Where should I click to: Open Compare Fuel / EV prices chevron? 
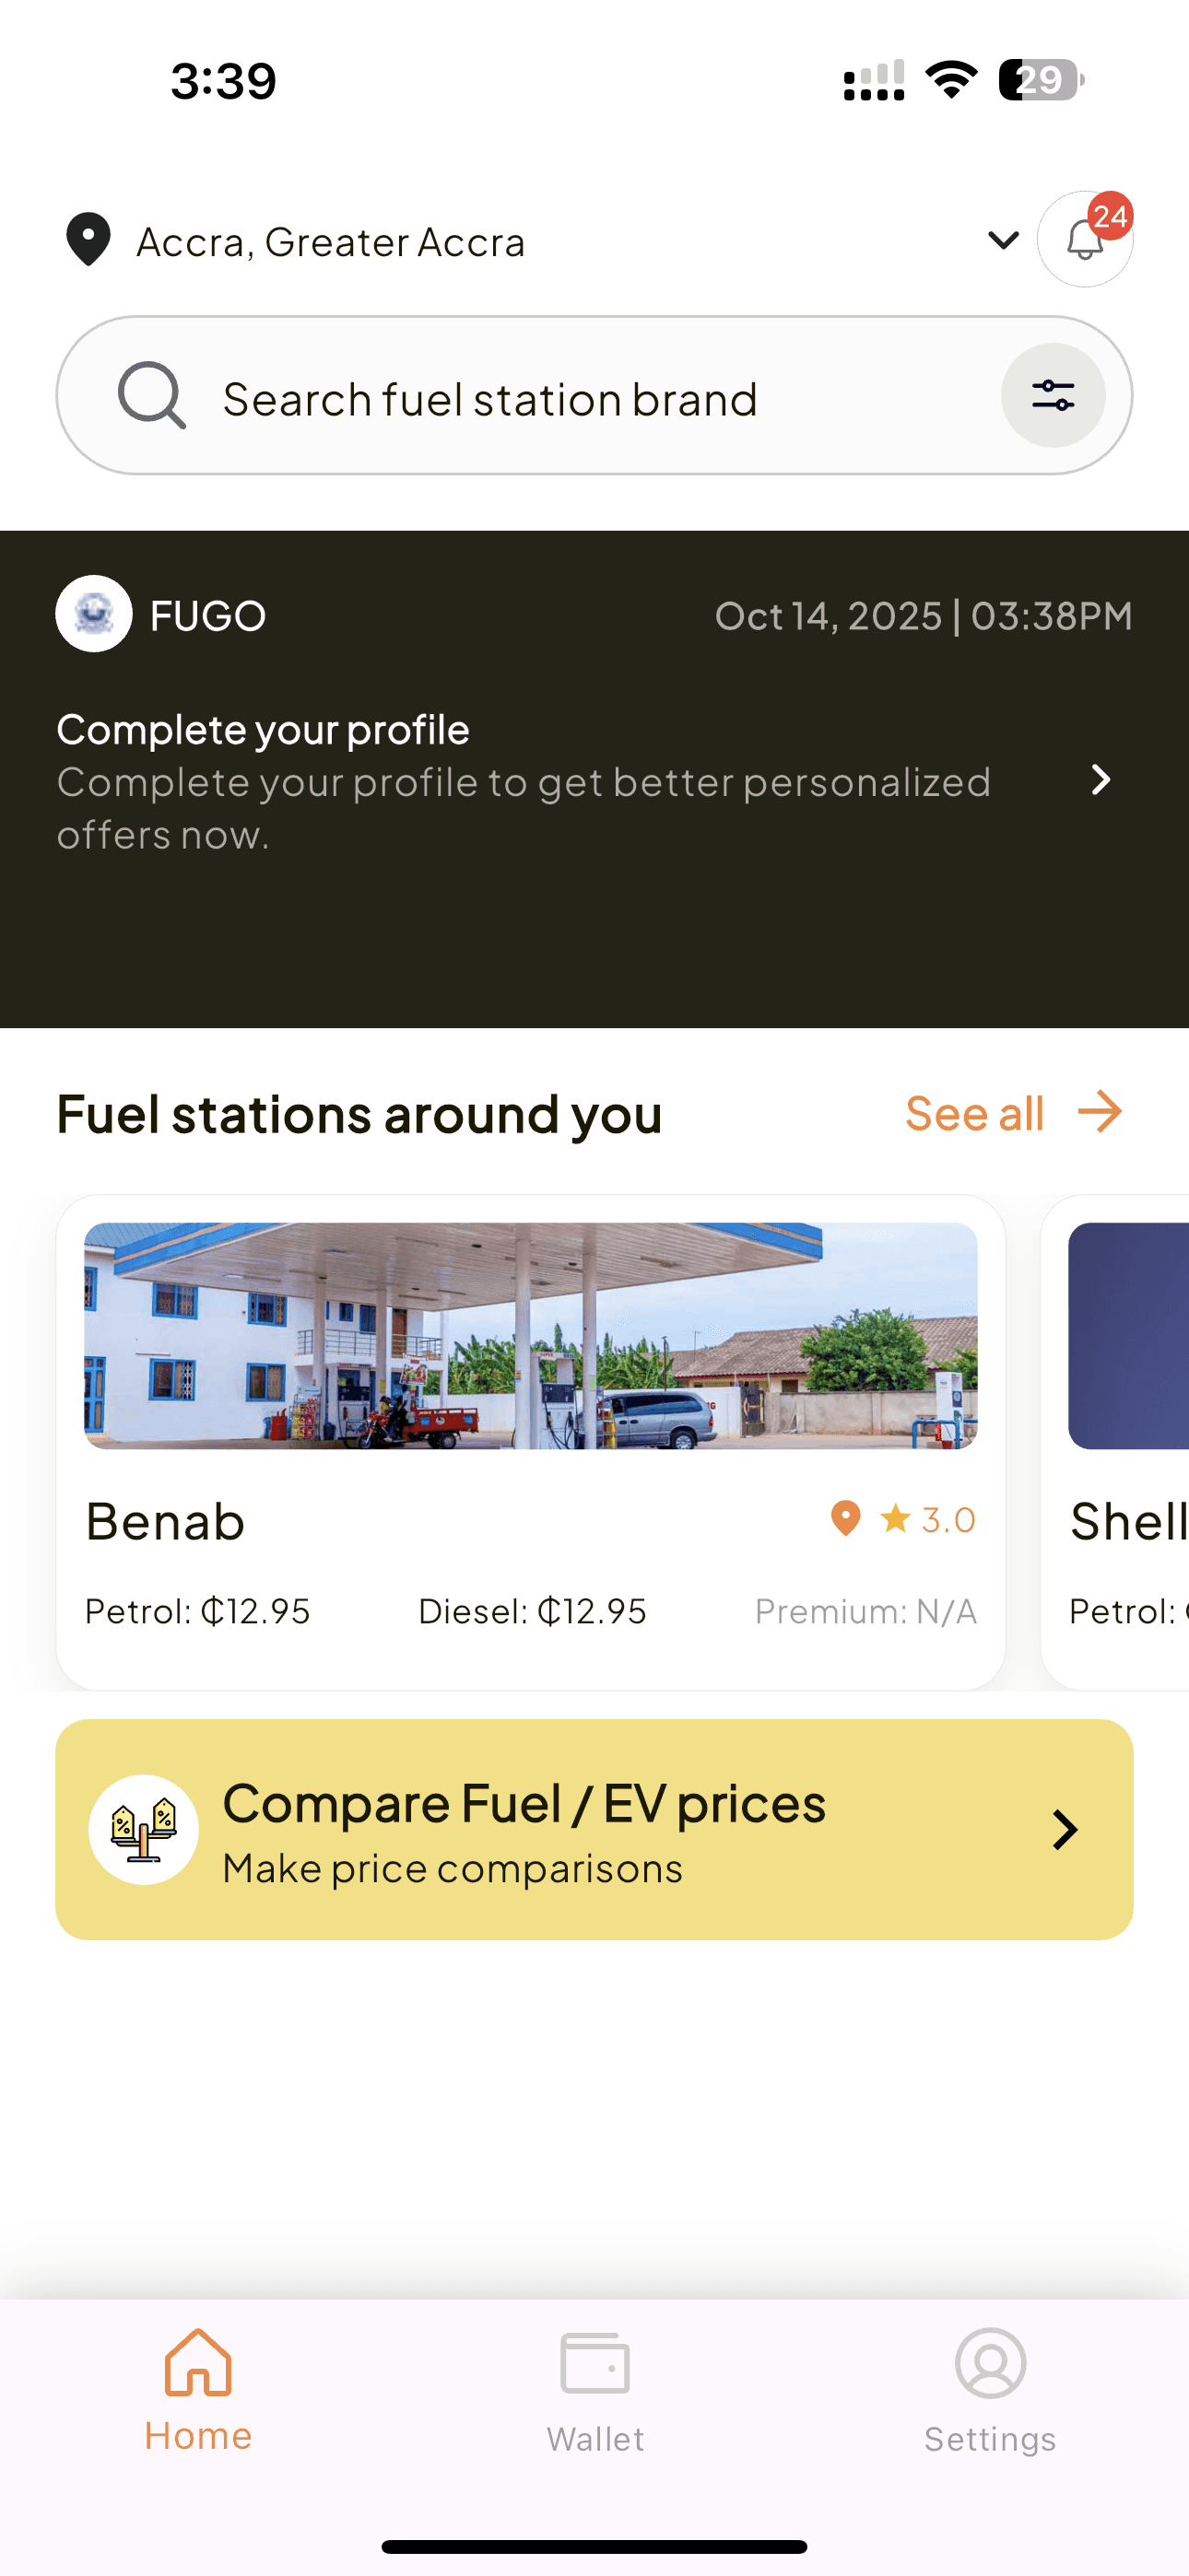pyautogui.click(x=1065, y=1829)
